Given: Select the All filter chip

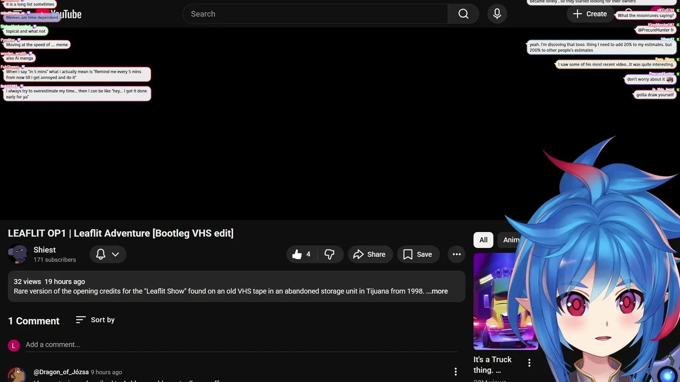Looking at the screenshot, I should [483, 240].
